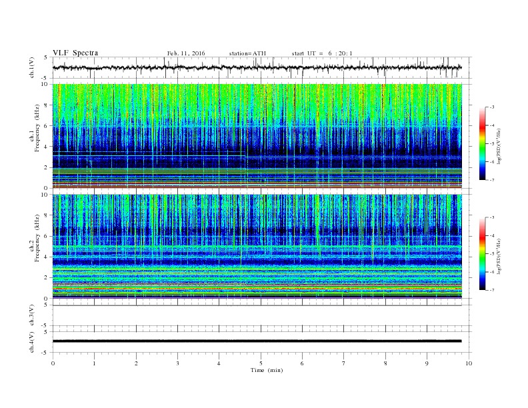The height and width of the screenshot is (408, 528).
Task: Click the "3" minute tick label
Action: (x=177, y=363)
